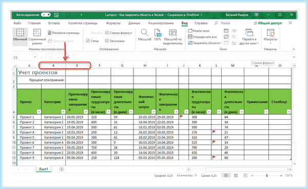Click the formula bar input field
The image size is (308, 189).
click(183, 58)
